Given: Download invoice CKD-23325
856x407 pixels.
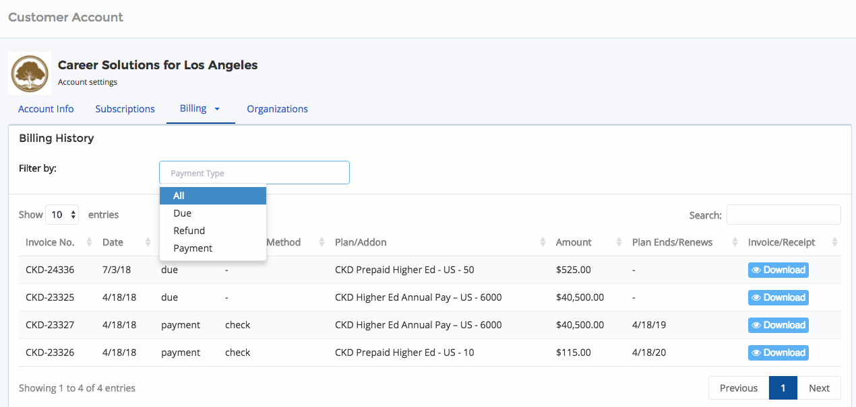Looking at the screenshot, I should click(778, 297).
